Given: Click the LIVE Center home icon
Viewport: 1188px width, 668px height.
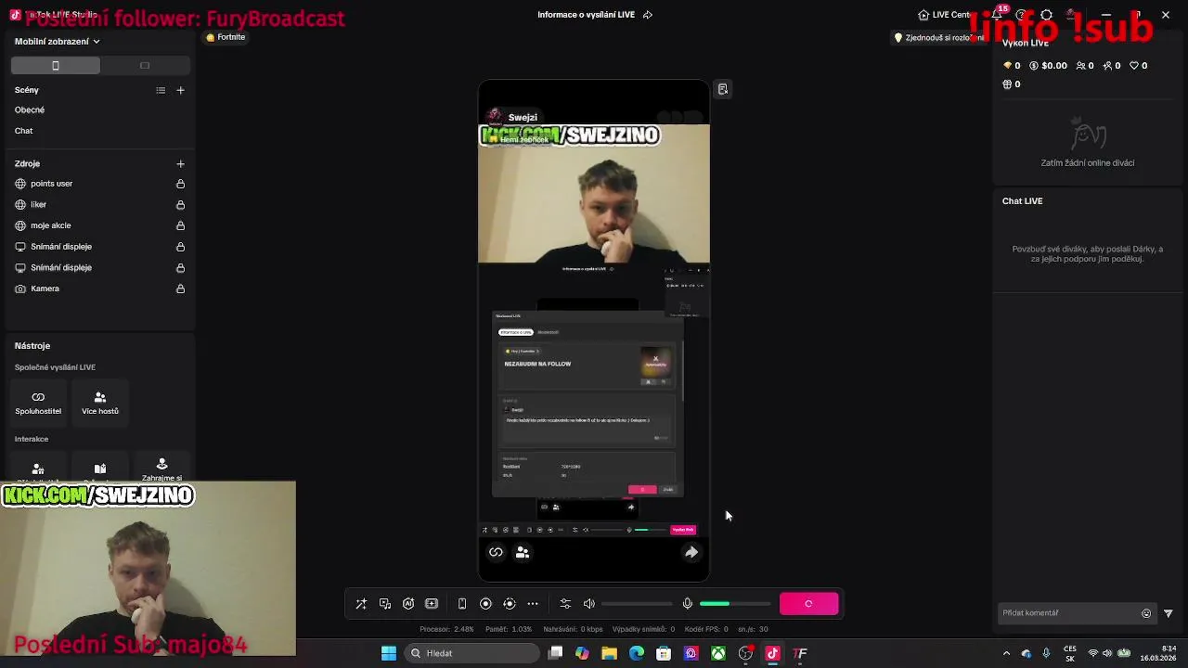Looking at the screenshot, I should point(923,15).
